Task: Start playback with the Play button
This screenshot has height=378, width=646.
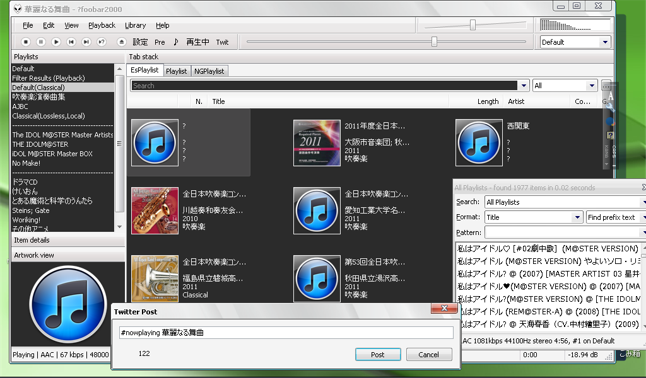Action: pyautogui.click(x=56, y=42)
